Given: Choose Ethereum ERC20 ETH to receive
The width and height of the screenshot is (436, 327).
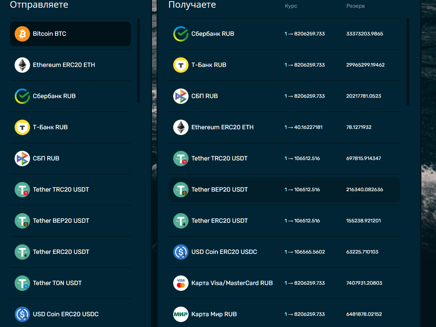Looking at the screenshot, I should (222, 127).
